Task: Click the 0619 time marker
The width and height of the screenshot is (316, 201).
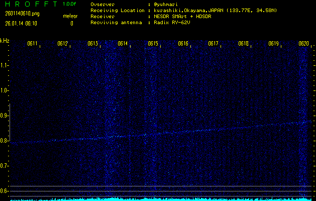Action: point(273,44)
